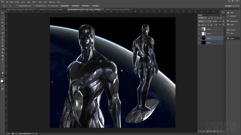
Task: Hide Layer 2 via eye icon
Action: point(199,43)
